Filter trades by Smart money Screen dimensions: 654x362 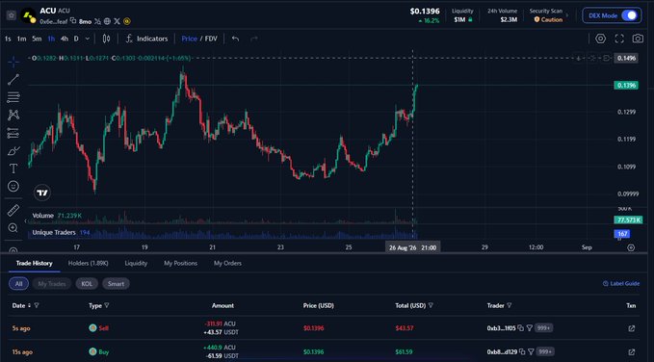(x=116, y=284)
